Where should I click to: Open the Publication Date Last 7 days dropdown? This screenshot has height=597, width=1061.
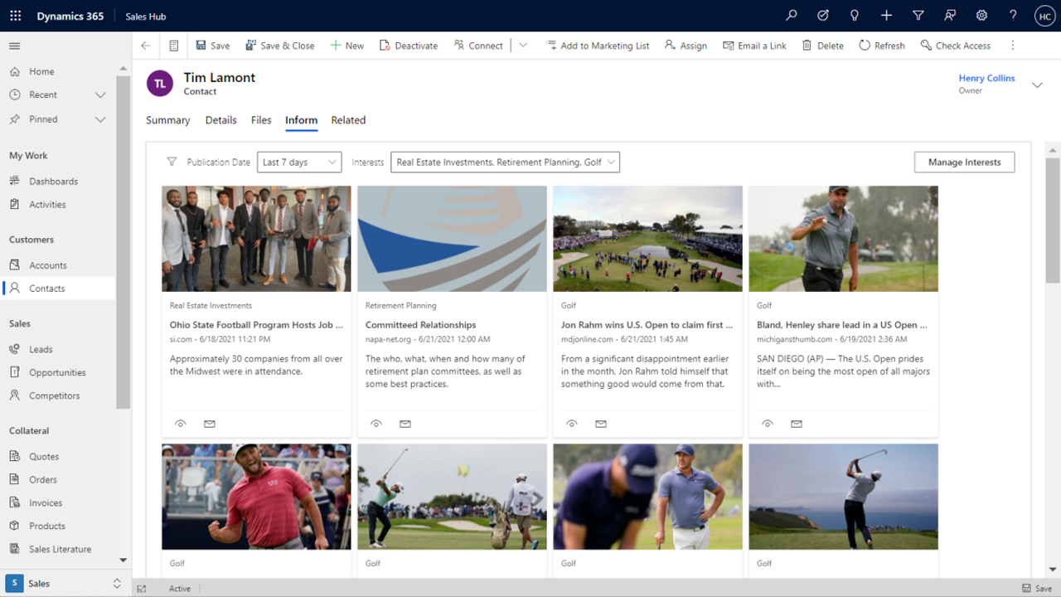pos(299,163)
